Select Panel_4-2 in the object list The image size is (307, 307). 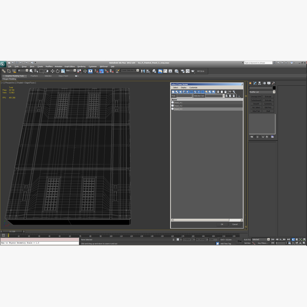pos(207,106)
